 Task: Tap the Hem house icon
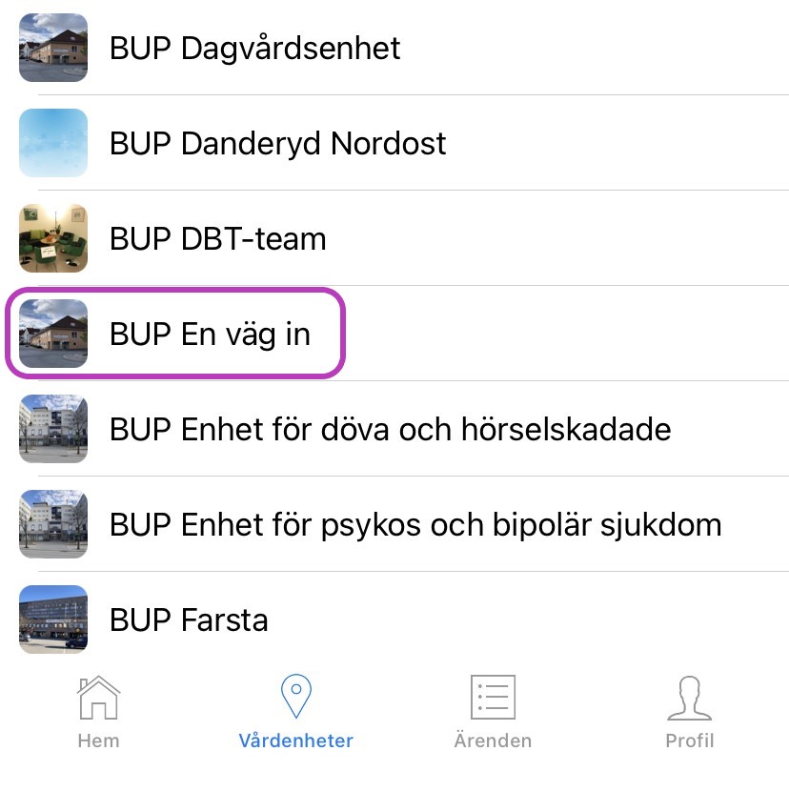[x=98, y=698]
